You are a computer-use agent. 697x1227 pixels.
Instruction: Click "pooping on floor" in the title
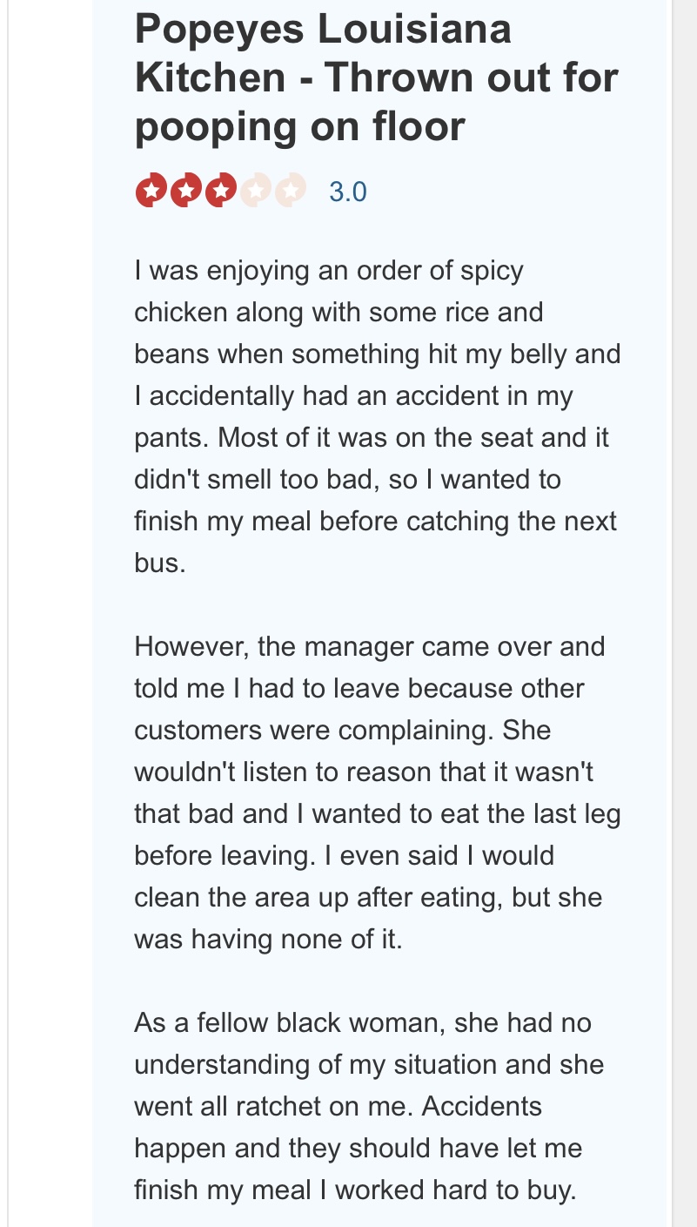tap(300, 127)
